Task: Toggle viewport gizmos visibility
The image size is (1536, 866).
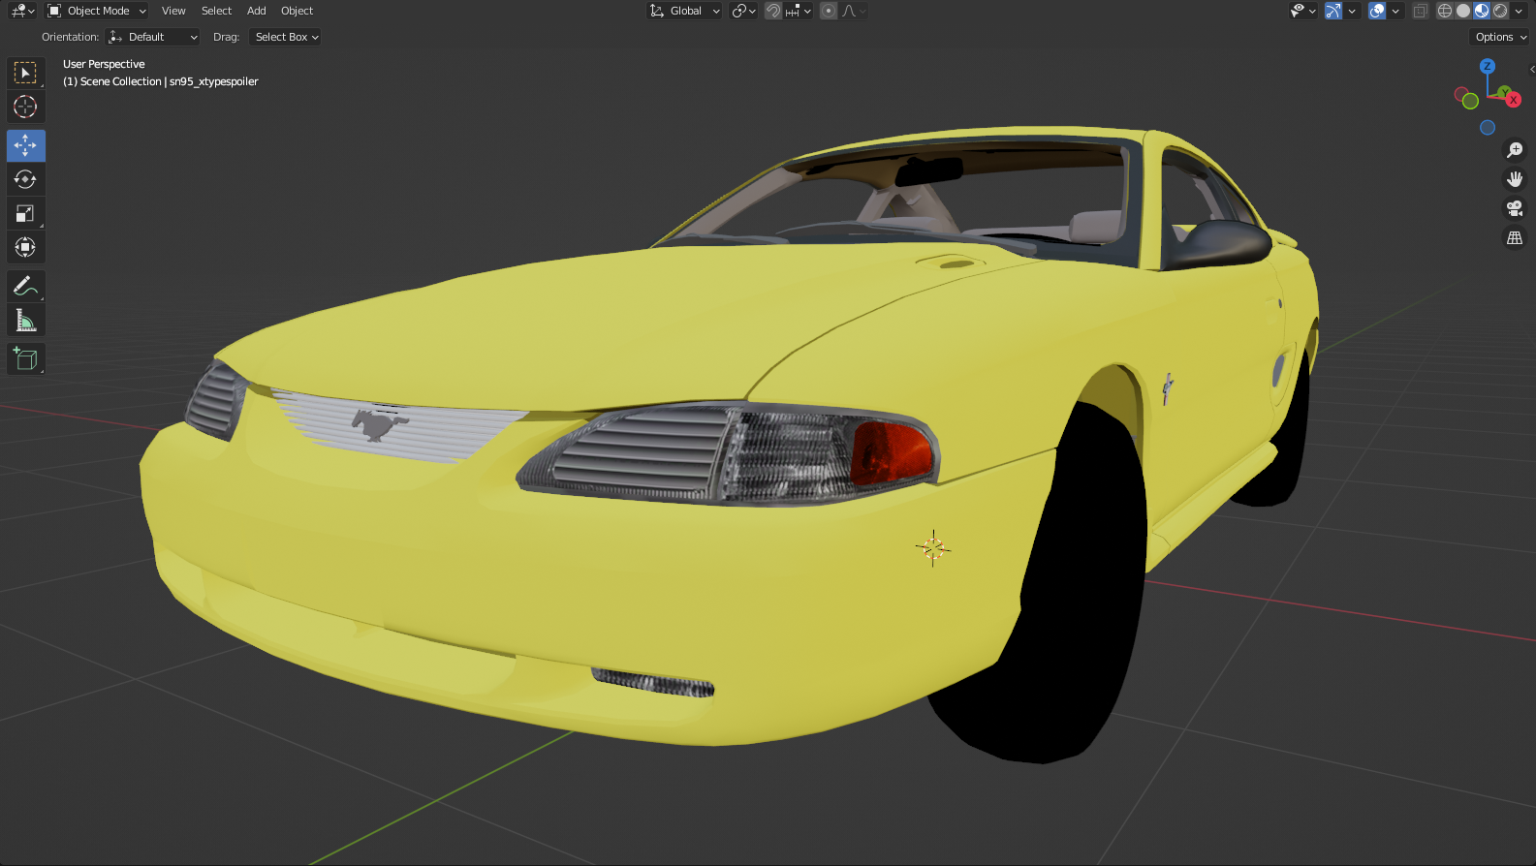Action: coord(1333,11)
